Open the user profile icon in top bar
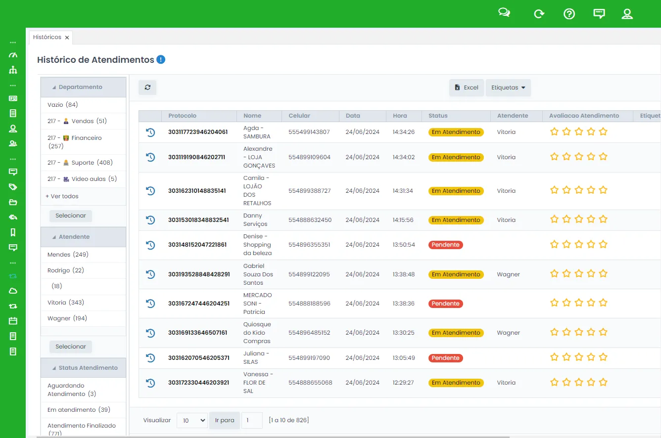Image resolution: width=661 pixels, height=438 pixels. pos(627,14)
